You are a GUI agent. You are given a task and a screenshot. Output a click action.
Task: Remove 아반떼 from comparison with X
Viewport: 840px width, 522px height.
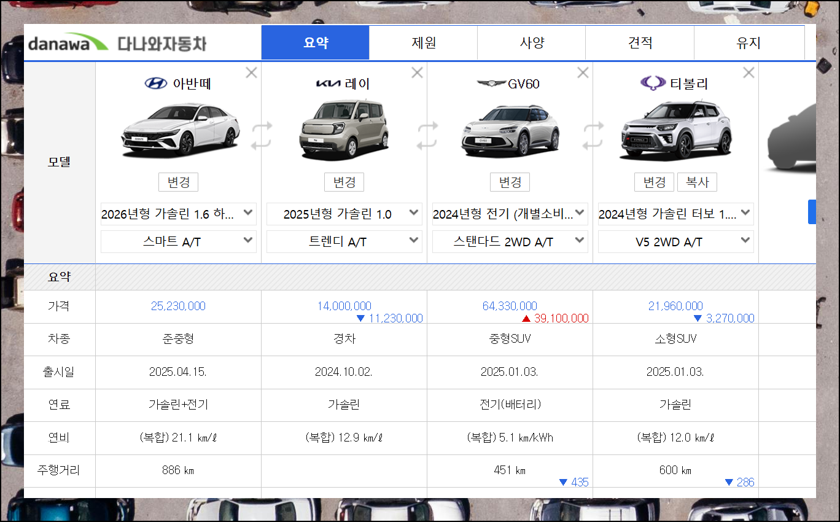[x=251, y=72]
